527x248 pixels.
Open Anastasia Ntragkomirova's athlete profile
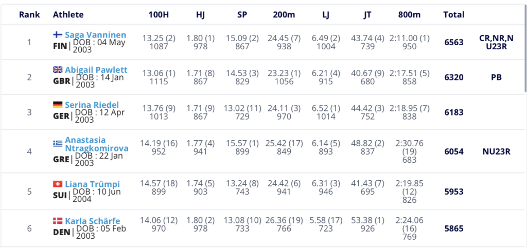click(90, 144)
